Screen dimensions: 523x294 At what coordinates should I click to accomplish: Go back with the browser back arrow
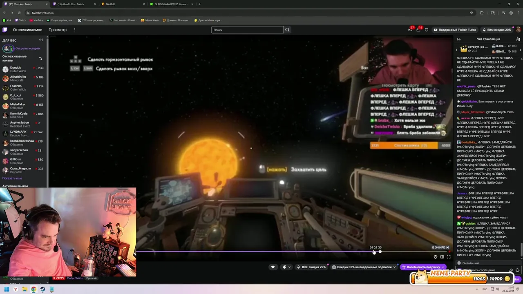pyautogui.click(x=4, y=13)
